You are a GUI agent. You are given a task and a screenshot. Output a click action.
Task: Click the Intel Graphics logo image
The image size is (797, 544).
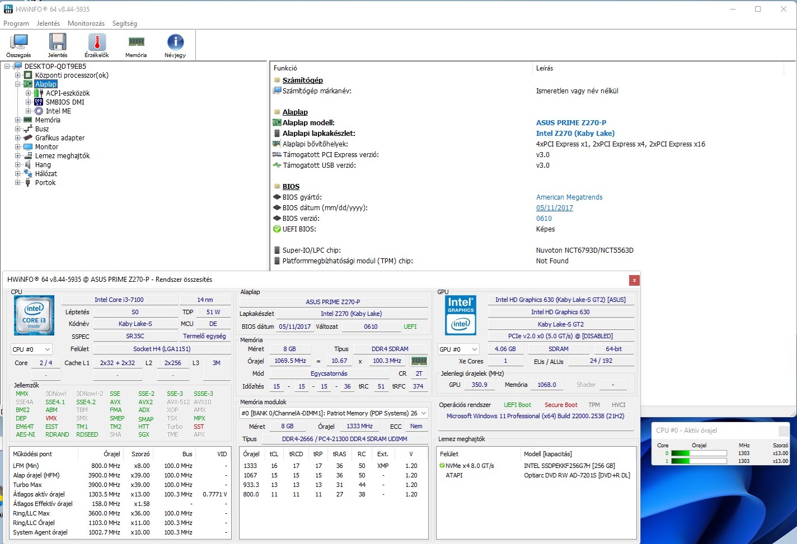point(461,315)
